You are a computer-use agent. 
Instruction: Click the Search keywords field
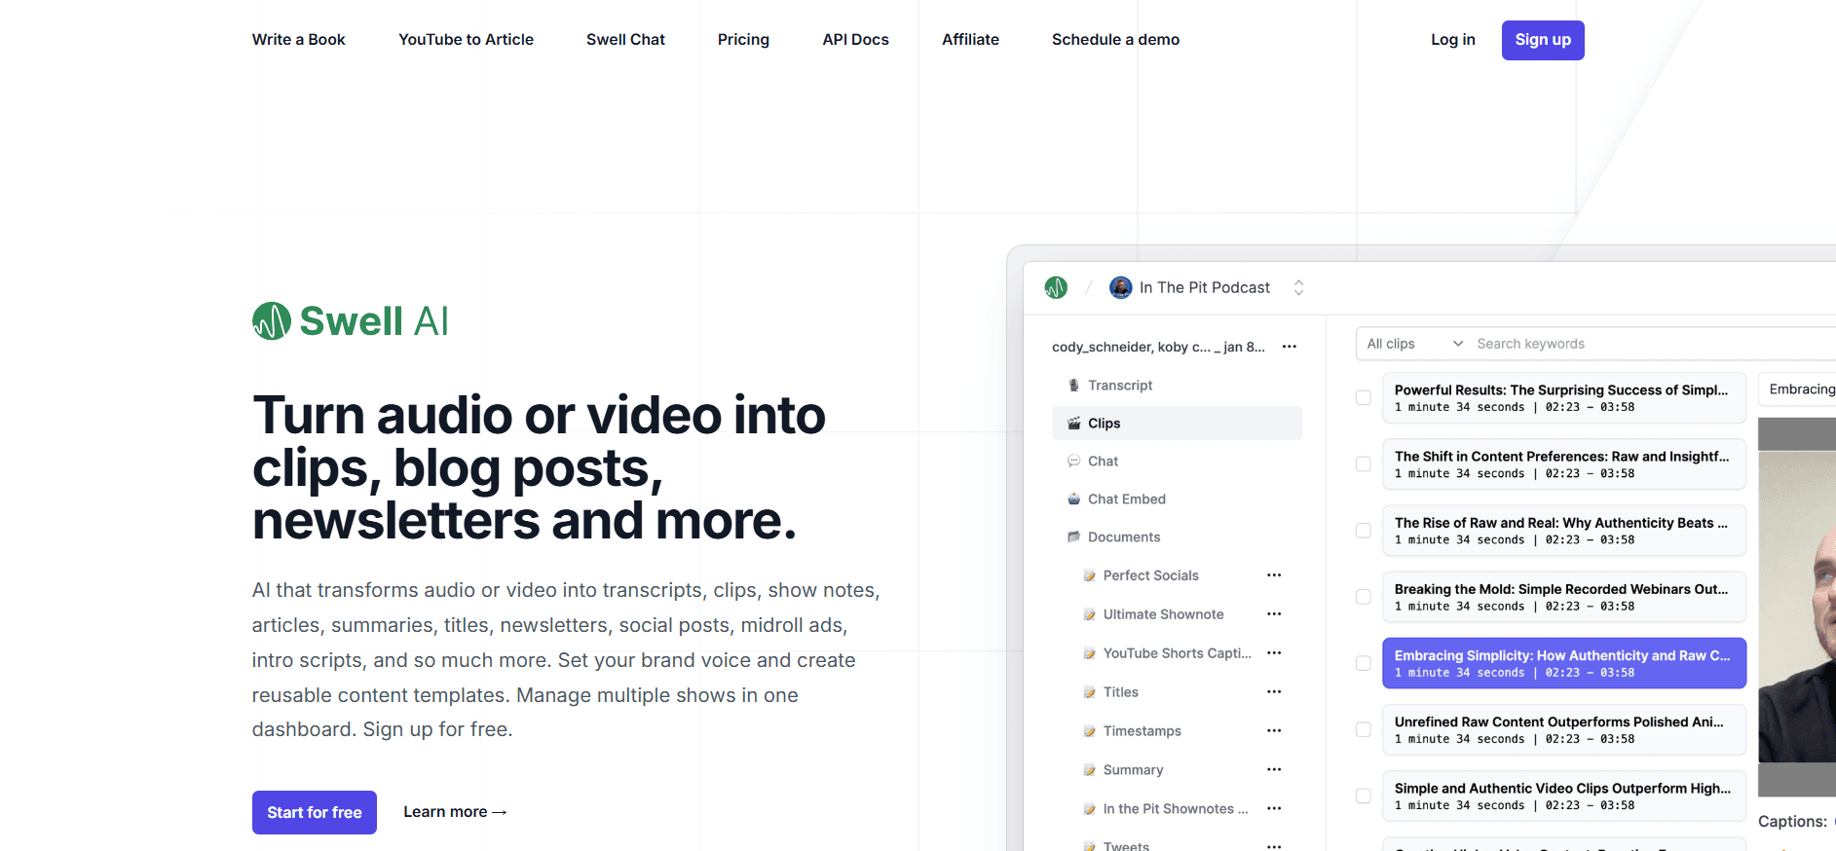[1654, 344]
